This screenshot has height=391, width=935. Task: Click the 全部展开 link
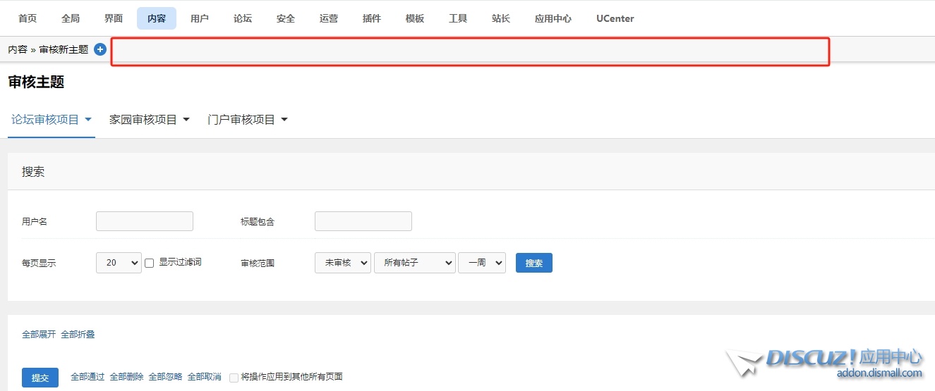tap(39, 335)
